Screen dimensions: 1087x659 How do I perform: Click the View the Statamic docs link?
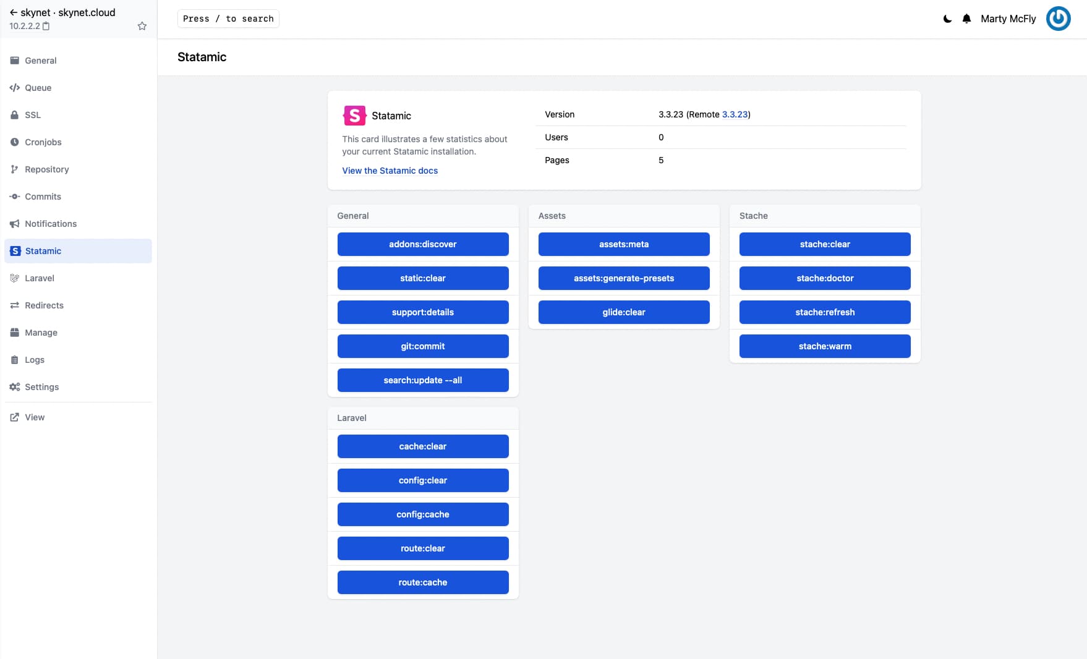(x=390, y=171)
